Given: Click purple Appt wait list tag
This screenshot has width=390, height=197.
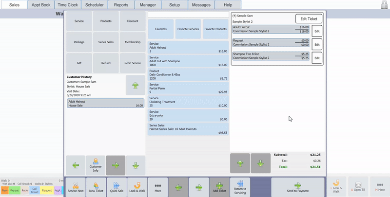Looking at the screenshot, I should point(58,190).
